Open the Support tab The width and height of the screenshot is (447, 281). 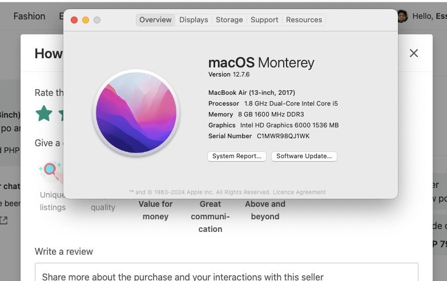tap(264, 19)
